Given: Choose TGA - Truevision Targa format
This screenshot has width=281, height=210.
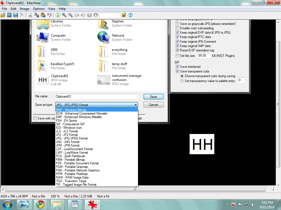Looking at the screenshot, I should pyautogui.click(x=97, y=181).
